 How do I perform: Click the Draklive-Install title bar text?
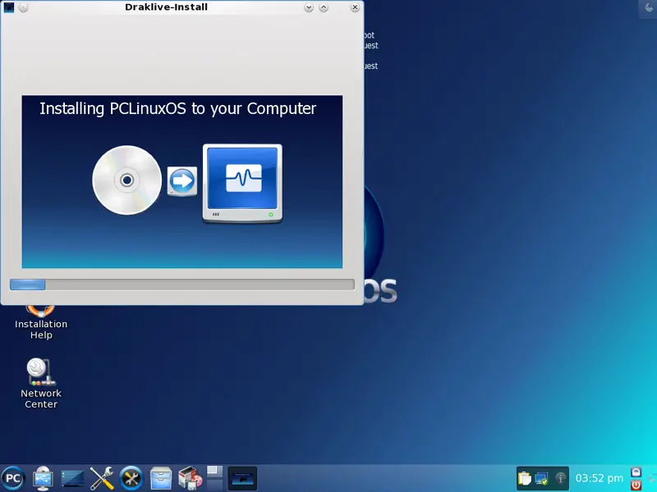(x=167, y=7)
